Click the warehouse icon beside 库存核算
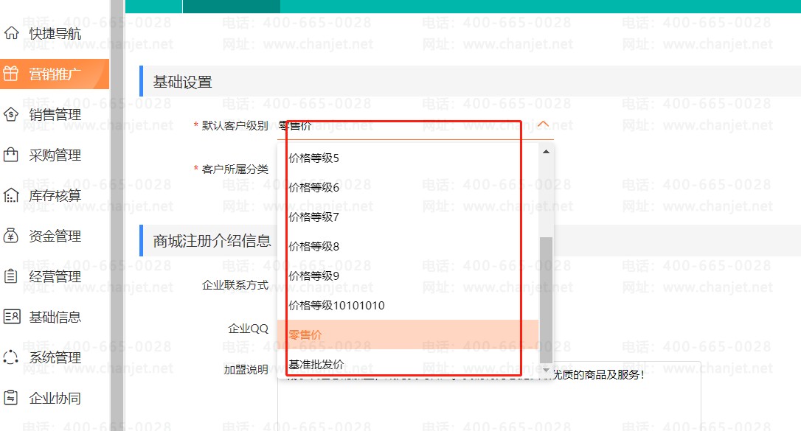The width and height of the screenshot is (801, 431). tap(11, 195)
